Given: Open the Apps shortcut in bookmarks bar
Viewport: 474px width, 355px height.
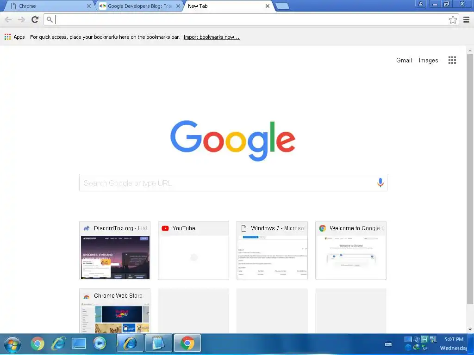Looking at the screenshot, I should pos(14,37).
